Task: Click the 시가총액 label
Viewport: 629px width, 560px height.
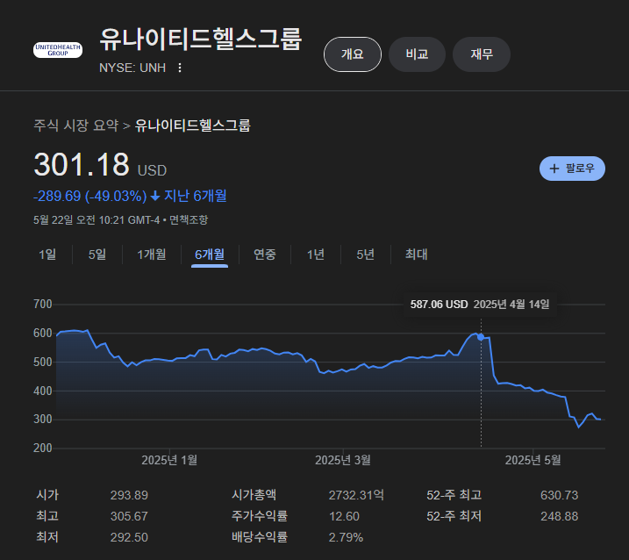Action: click(x=254, y=494)
